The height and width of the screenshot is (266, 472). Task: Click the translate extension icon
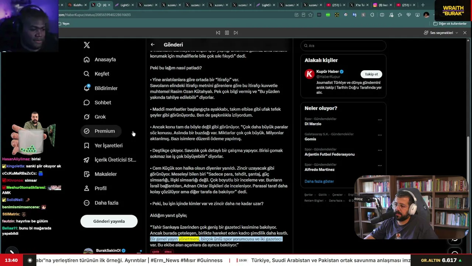tap(354, 15)
